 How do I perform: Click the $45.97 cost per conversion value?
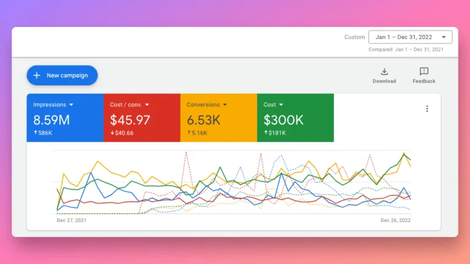(x=130, y=120)
